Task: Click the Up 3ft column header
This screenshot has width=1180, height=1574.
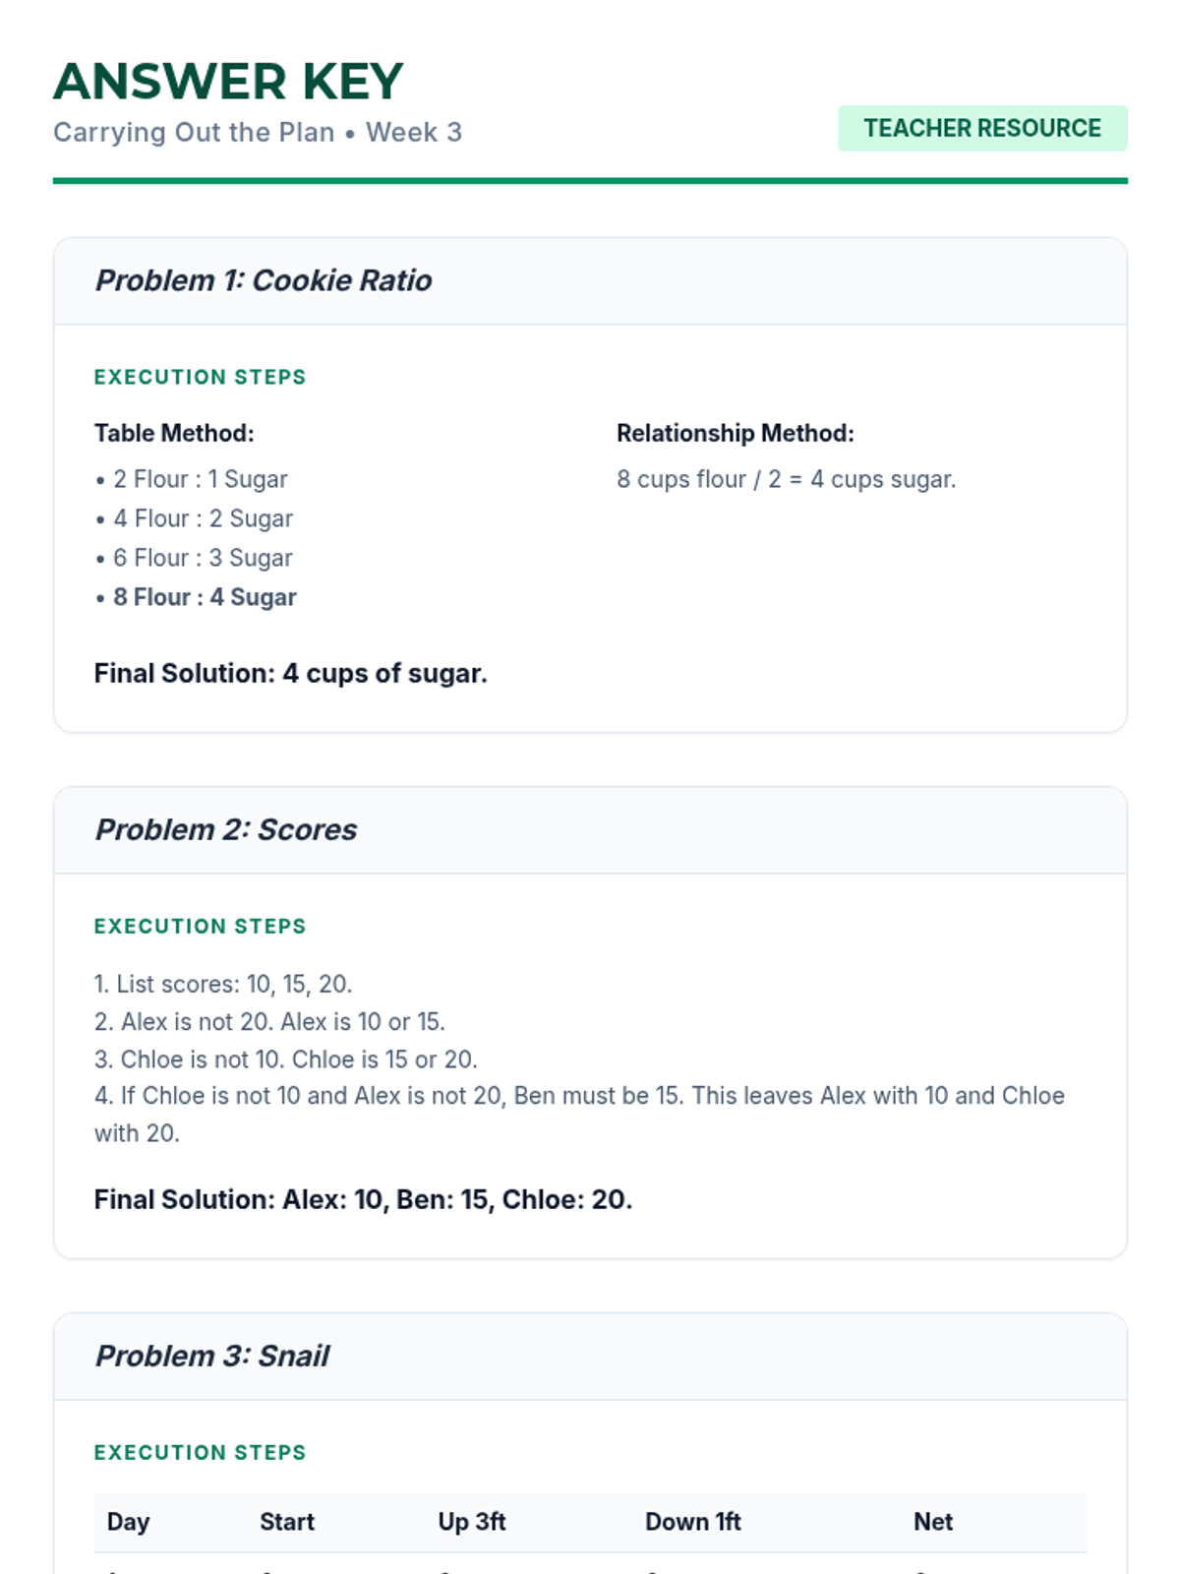Action: (x=471, y=1522)
